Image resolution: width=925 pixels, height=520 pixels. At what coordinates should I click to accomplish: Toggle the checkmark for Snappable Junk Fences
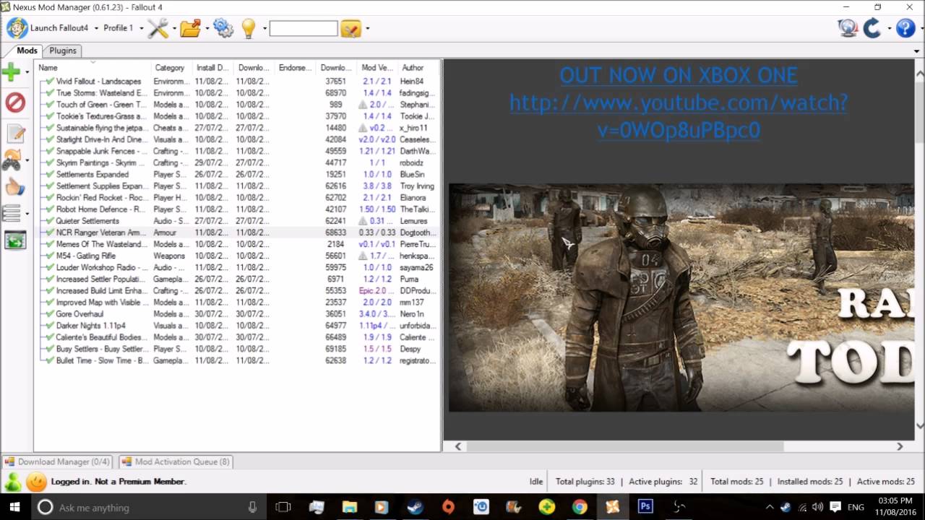click(x=50, y=152)
